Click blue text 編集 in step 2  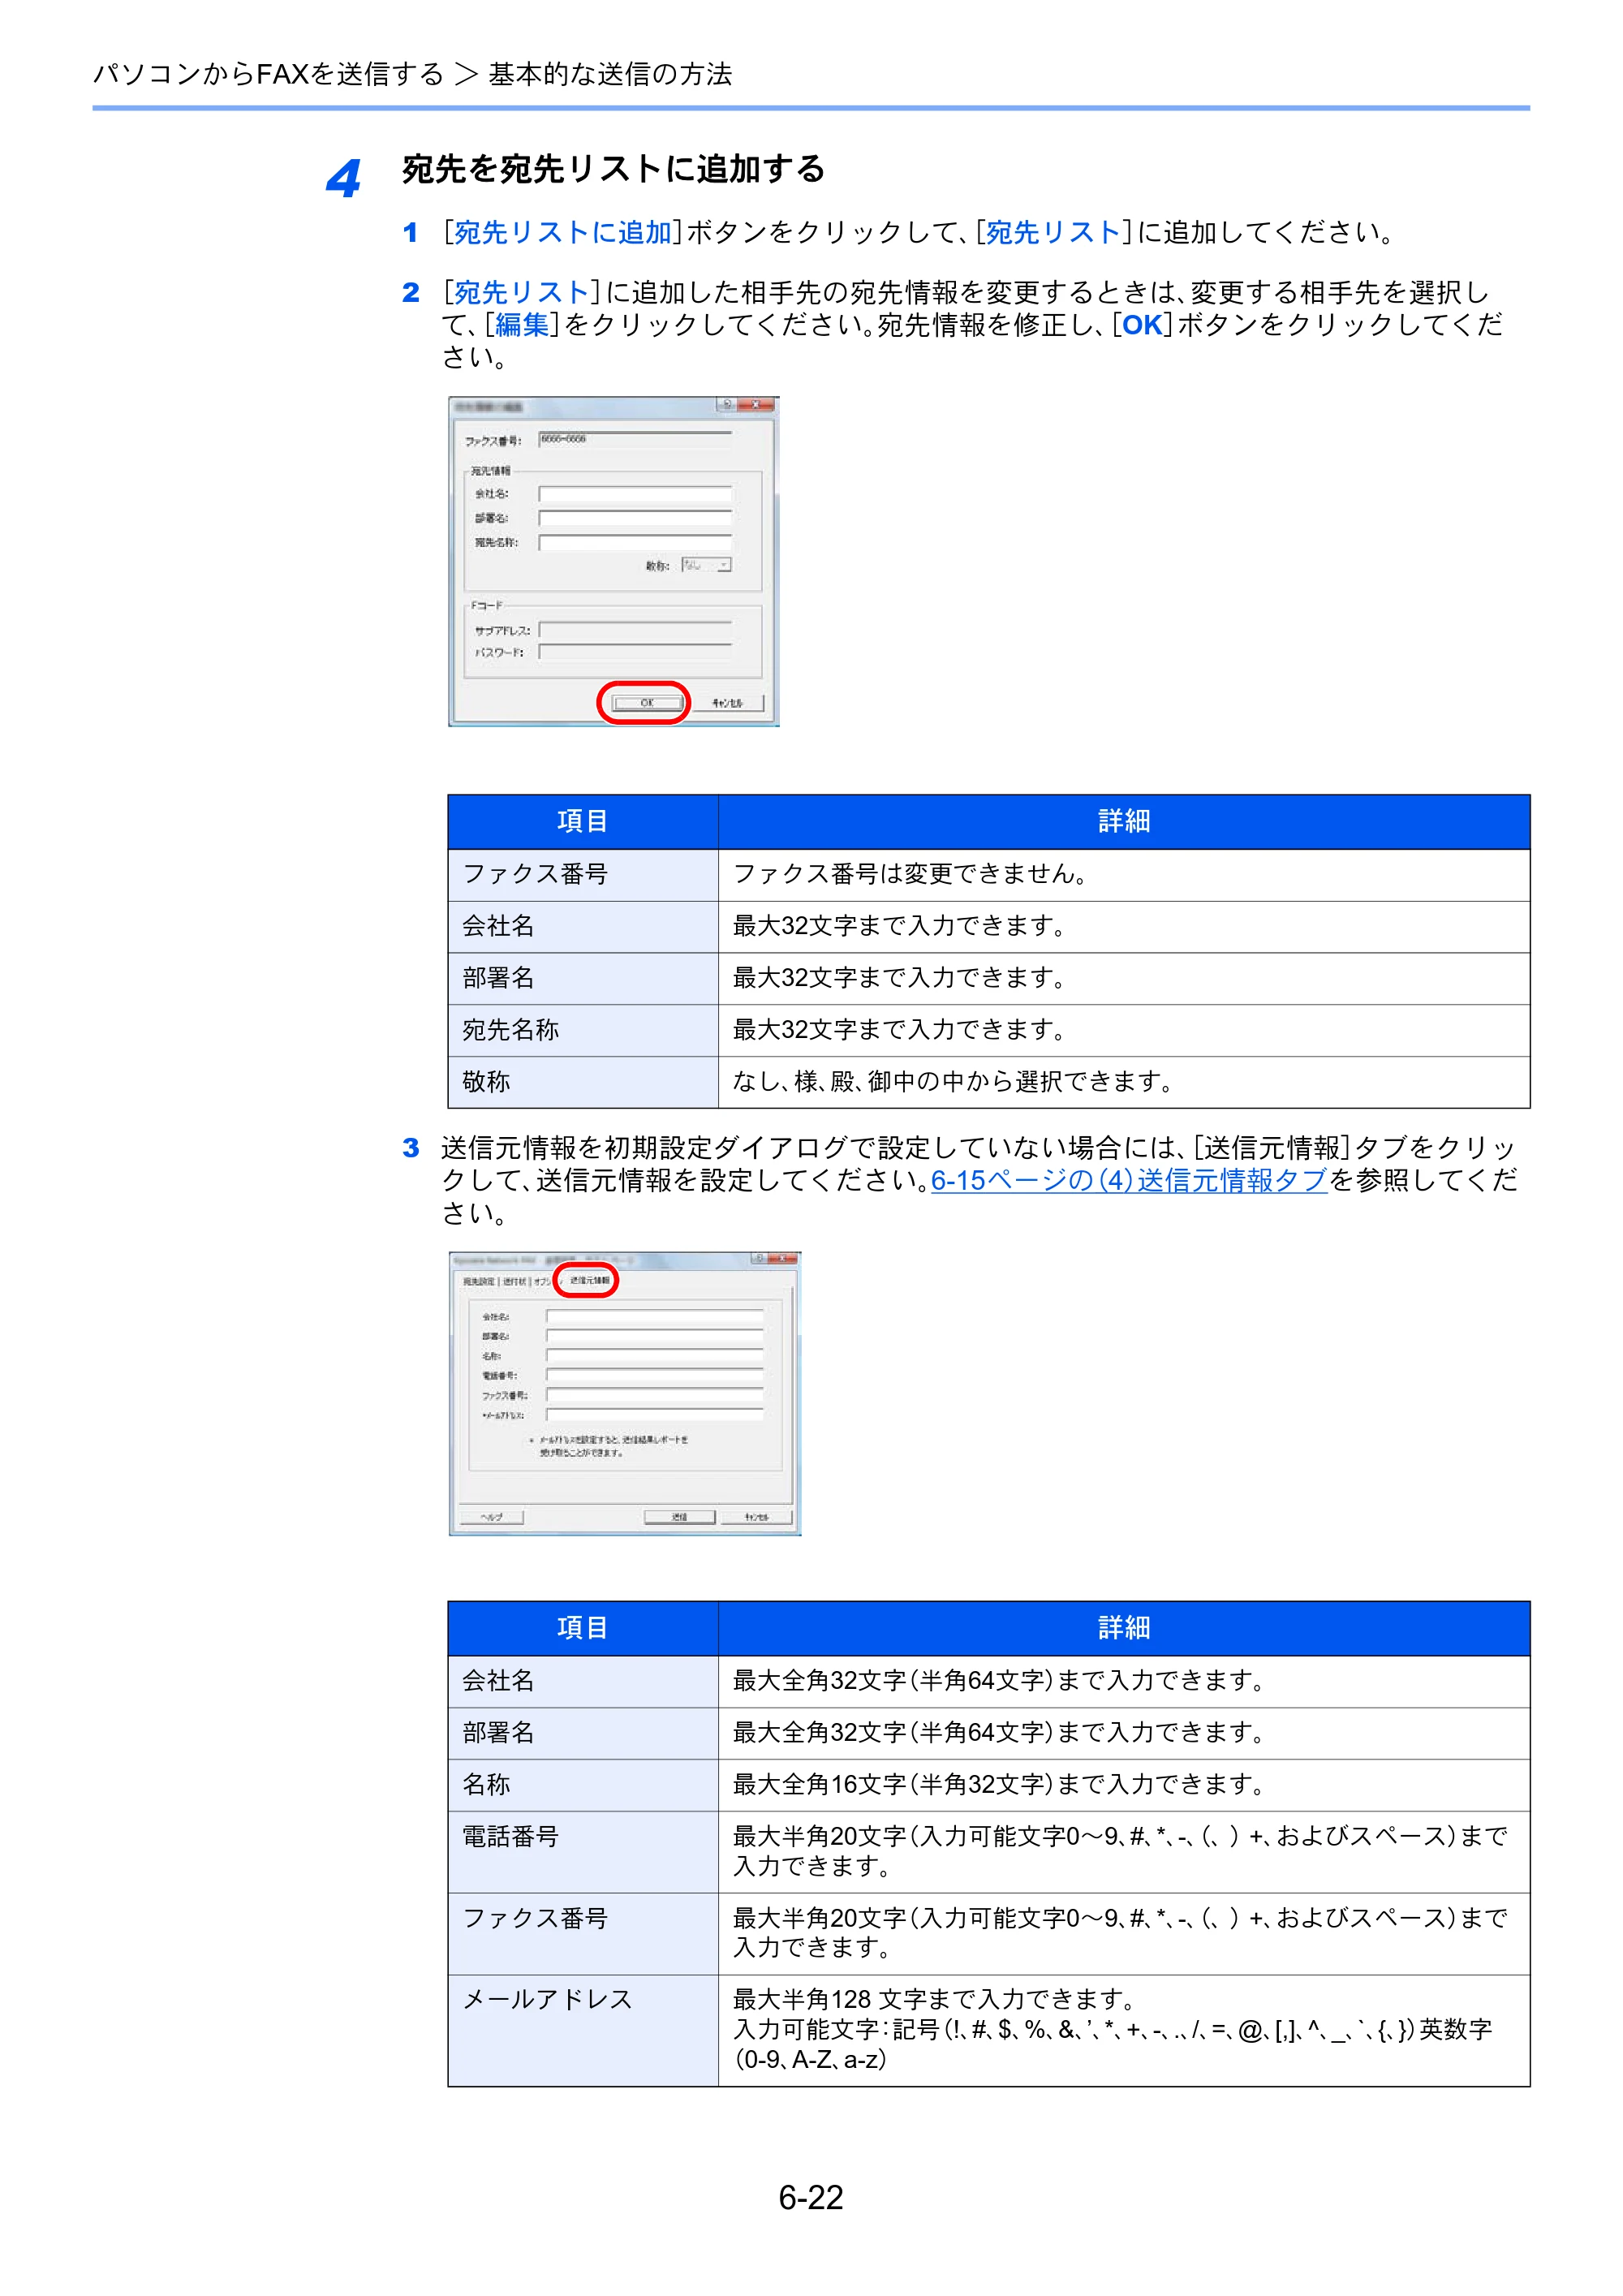(x=522, y=324)
